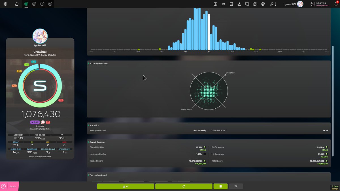The image size is (340, 191).
Task: Click the white bar in the hit histogram
Action: [209, 32]
